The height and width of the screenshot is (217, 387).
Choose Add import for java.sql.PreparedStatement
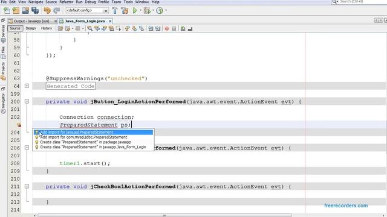pos(93,132)
